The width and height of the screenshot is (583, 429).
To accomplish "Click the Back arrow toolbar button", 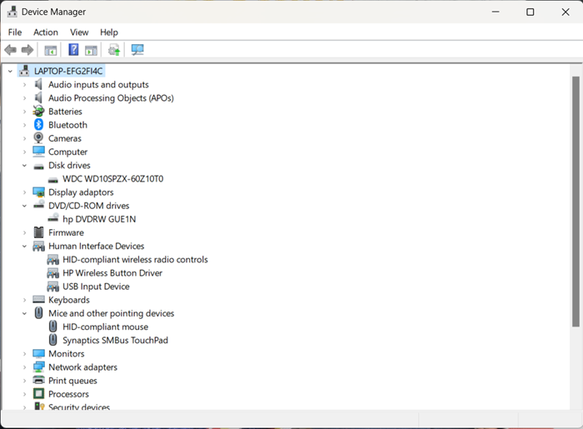I will coord(11,50).
